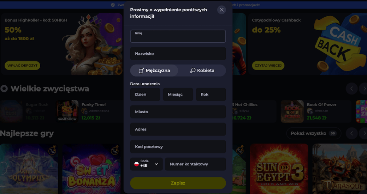Open the Sun of Egypt 3 game thumbnail
This screenshot has width=367, height=194.
point(279,169)
